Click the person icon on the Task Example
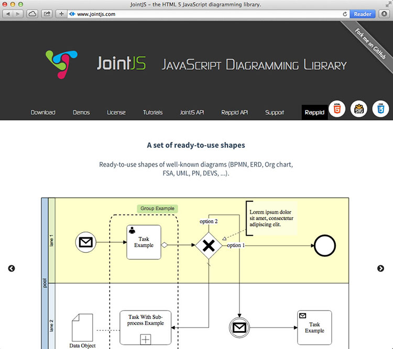Screen dimensions: 393x349 click(x=132, y=230)
